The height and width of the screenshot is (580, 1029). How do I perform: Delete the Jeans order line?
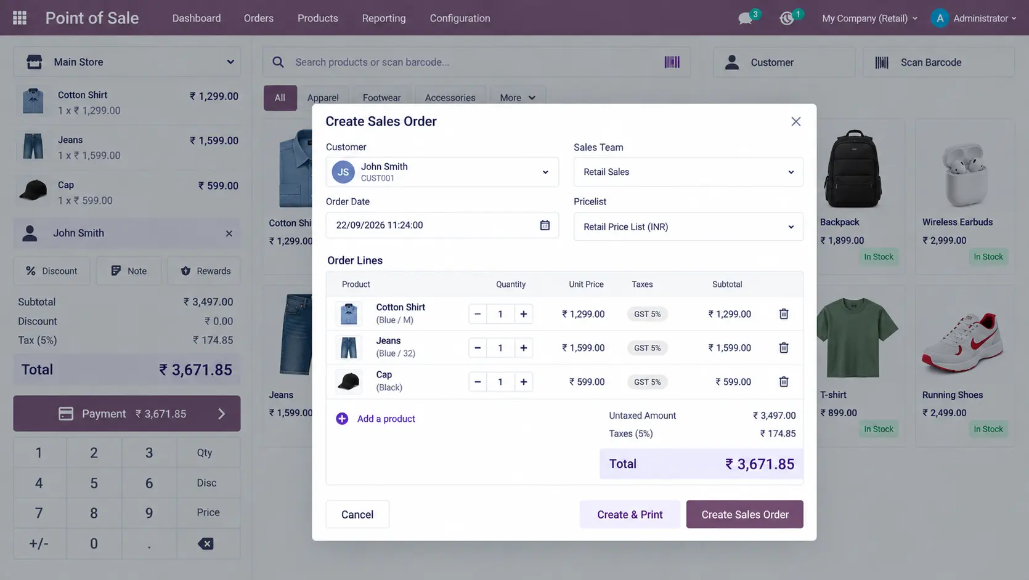point(784,348)
